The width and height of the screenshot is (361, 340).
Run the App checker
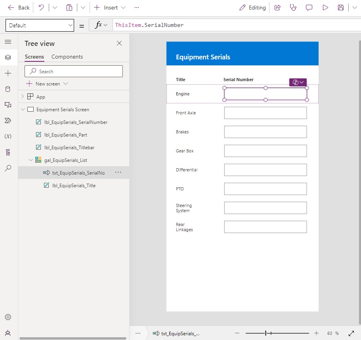pos(293,8)
